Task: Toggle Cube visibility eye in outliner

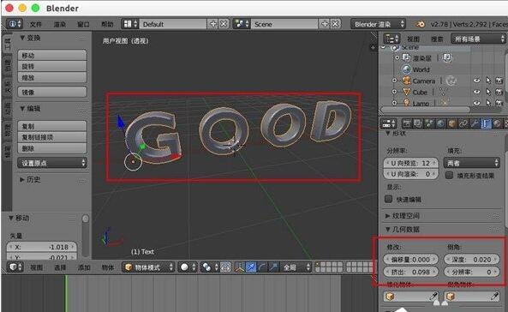Action: click(x=476, y=92)
